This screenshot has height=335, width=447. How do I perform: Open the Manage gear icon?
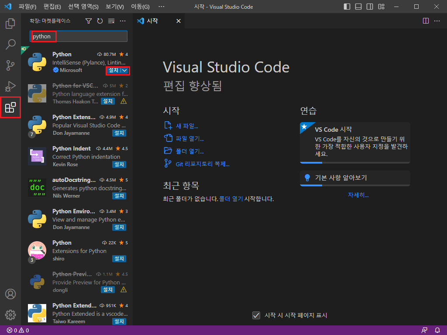tap(10, 315)
